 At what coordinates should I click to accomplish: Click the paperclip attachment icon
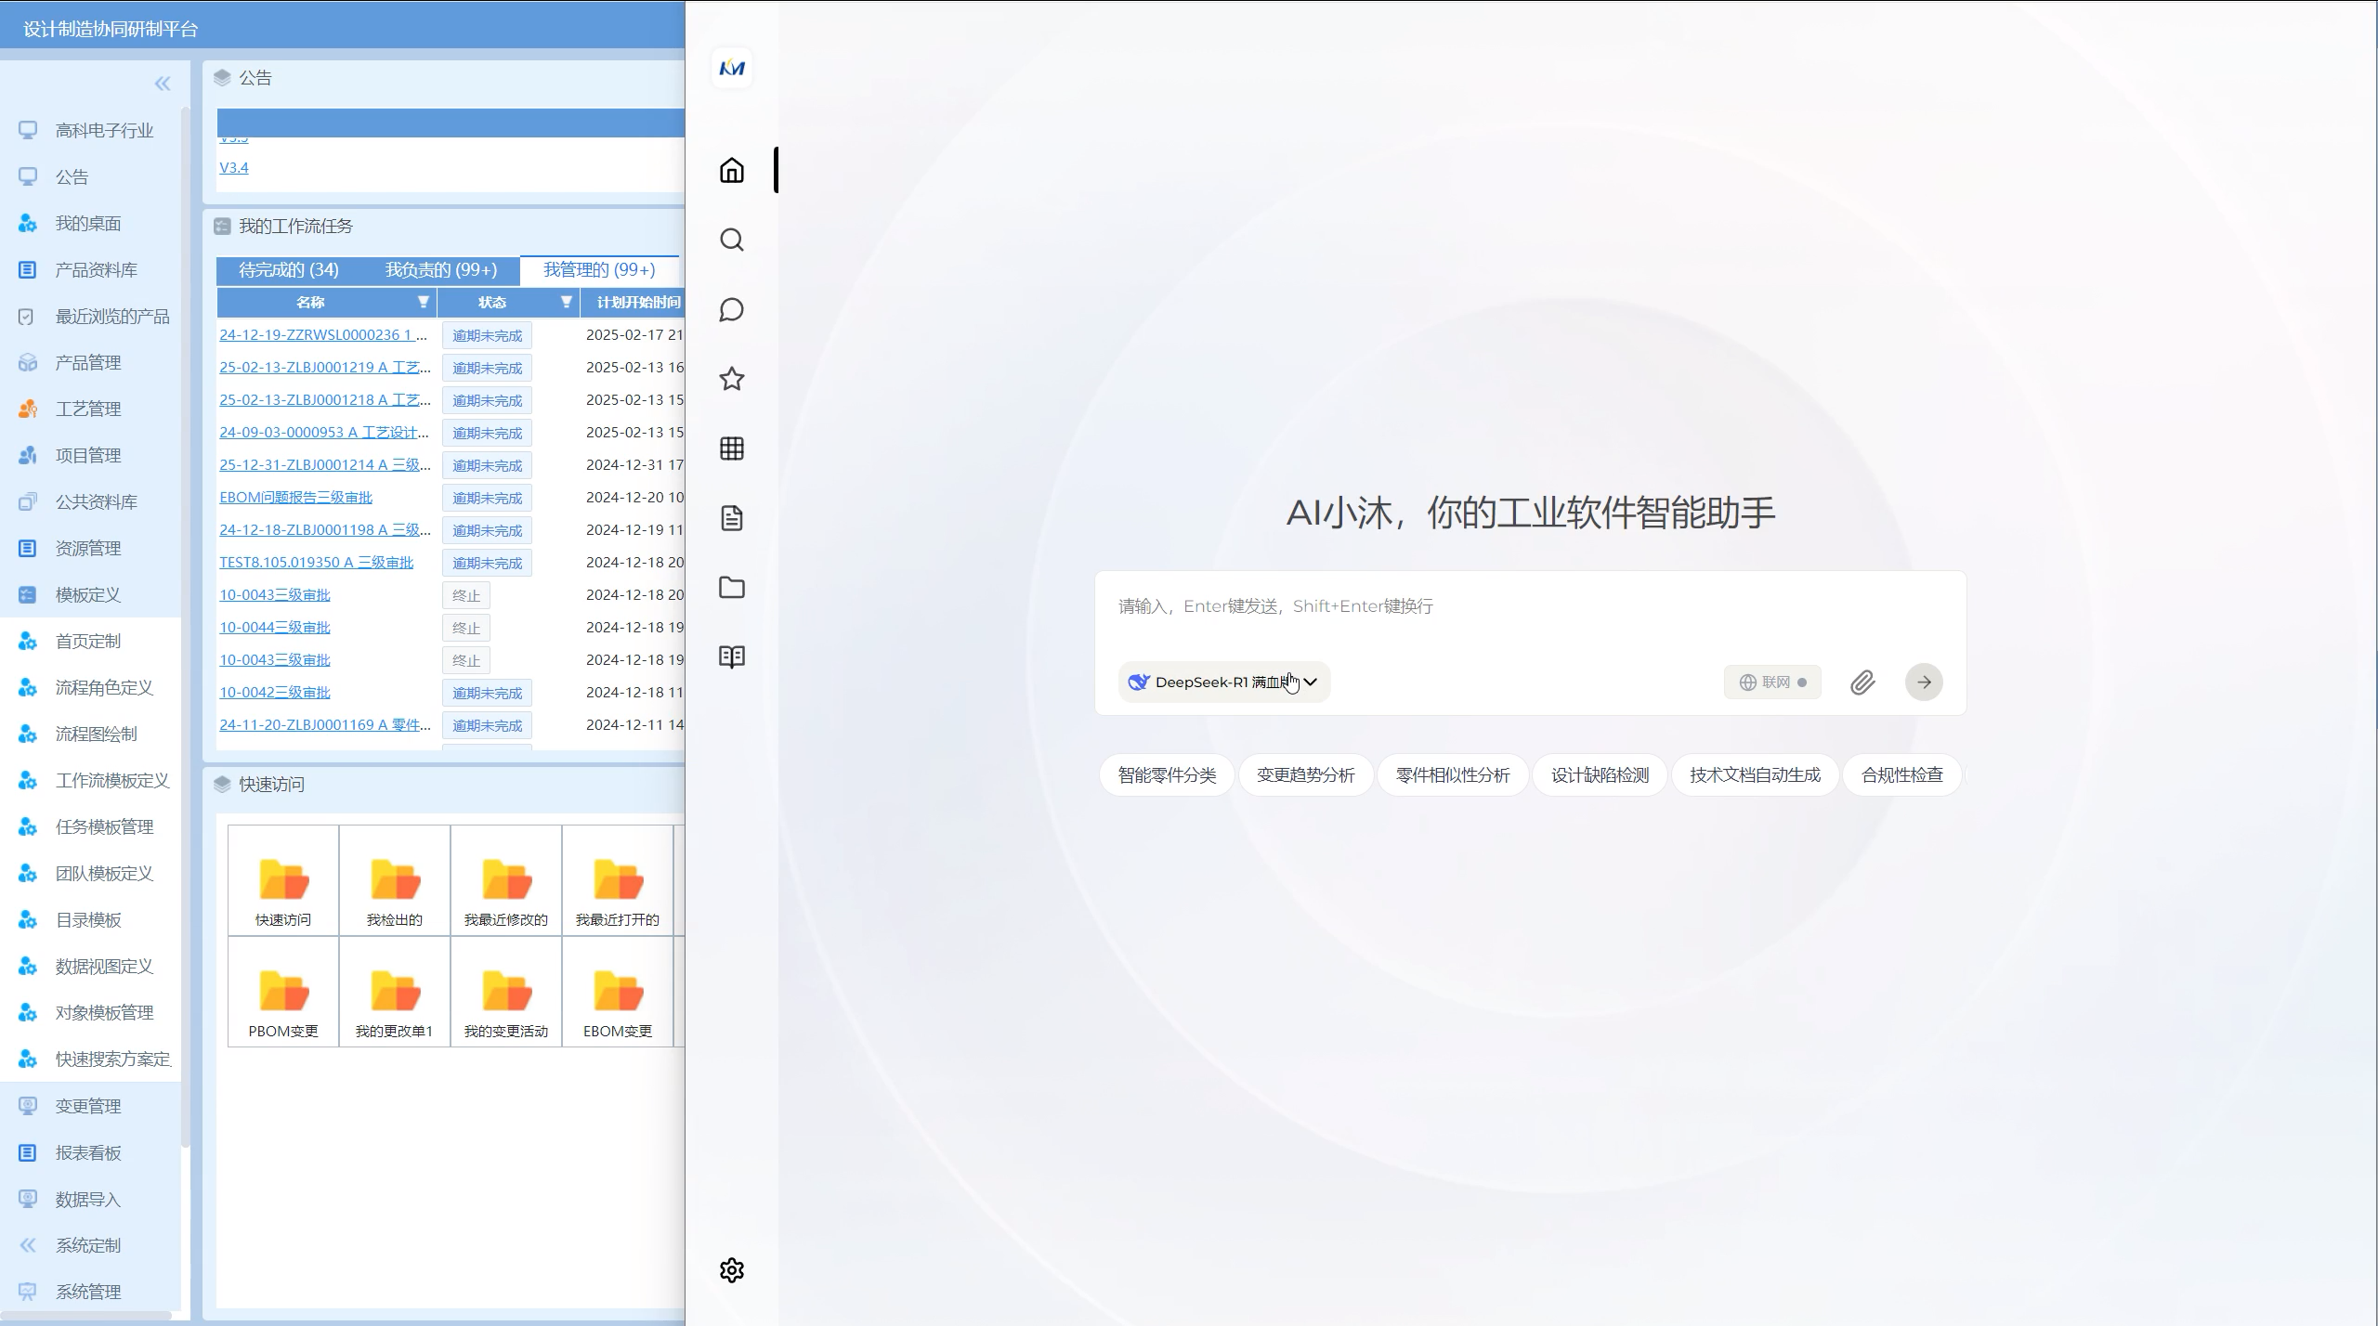click(1862, 682)
